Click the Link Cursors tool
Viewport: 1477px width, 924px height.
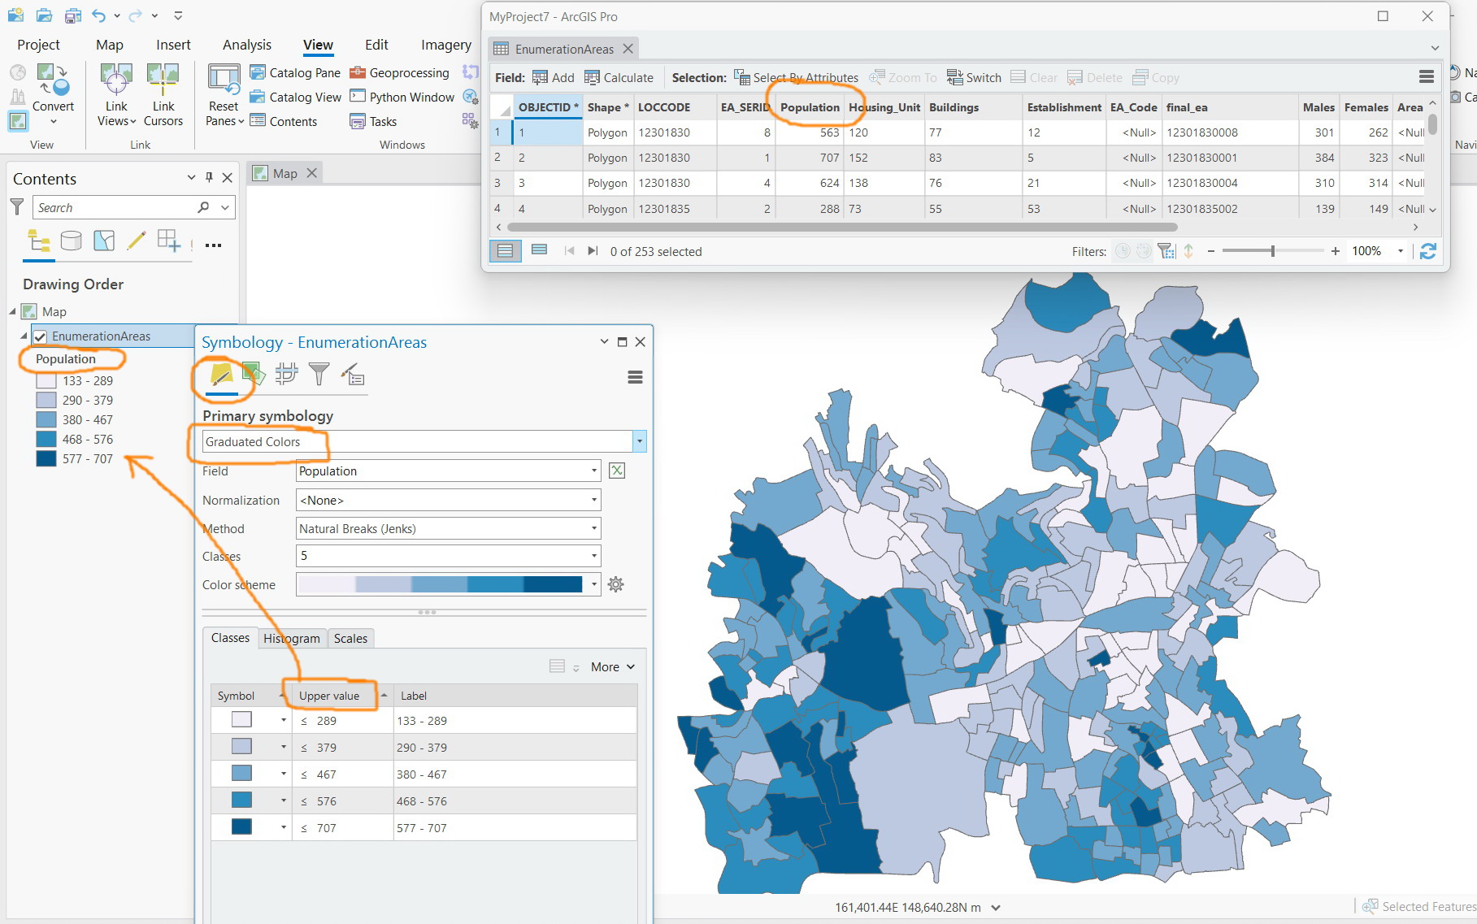pos(163,96)
